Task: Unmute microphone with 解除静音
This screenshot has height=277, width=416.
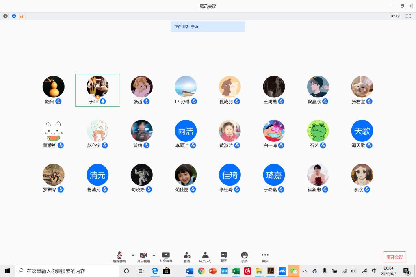Action: pos(119,257)
